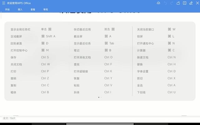Close the document with the X icon
The image size is (200, 125).
point(197,3)
